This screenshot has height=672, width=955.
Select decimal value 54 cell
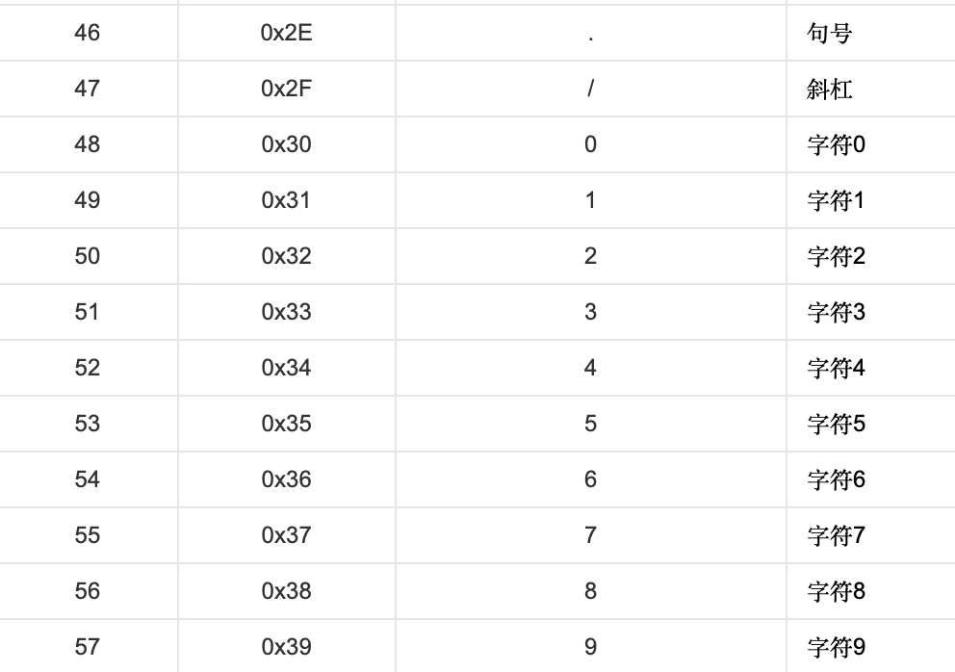point(87,479)
